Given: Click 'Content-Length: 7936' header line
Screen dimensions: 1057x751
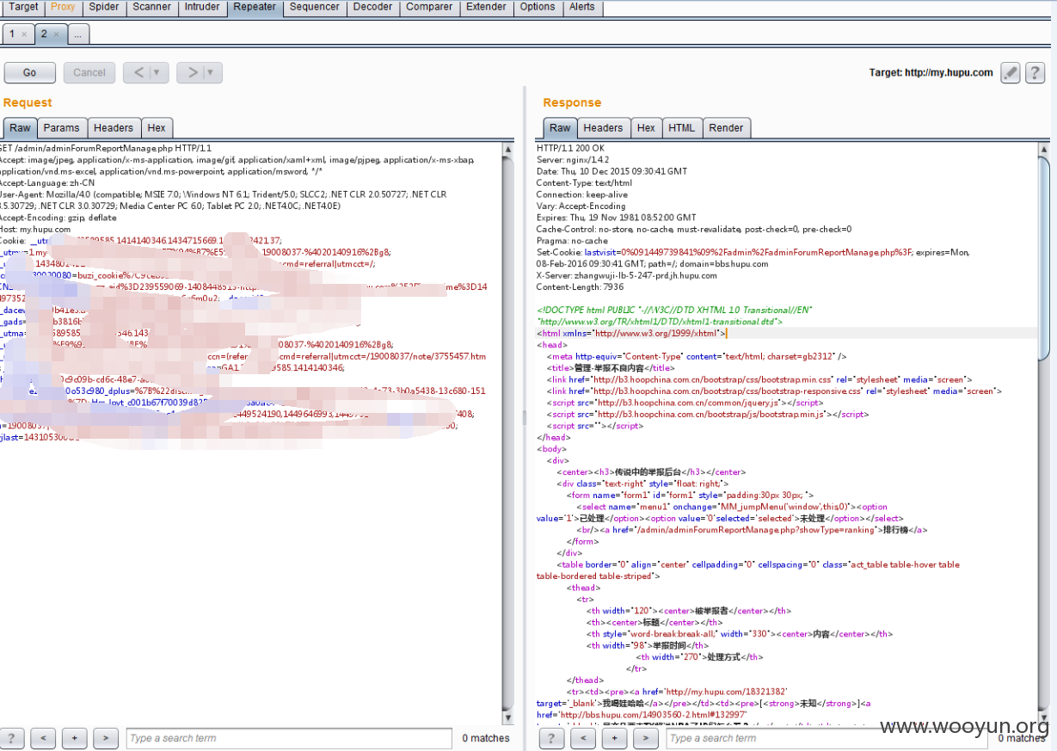Looking at the screenshot, I should click(x=580, y=287).
